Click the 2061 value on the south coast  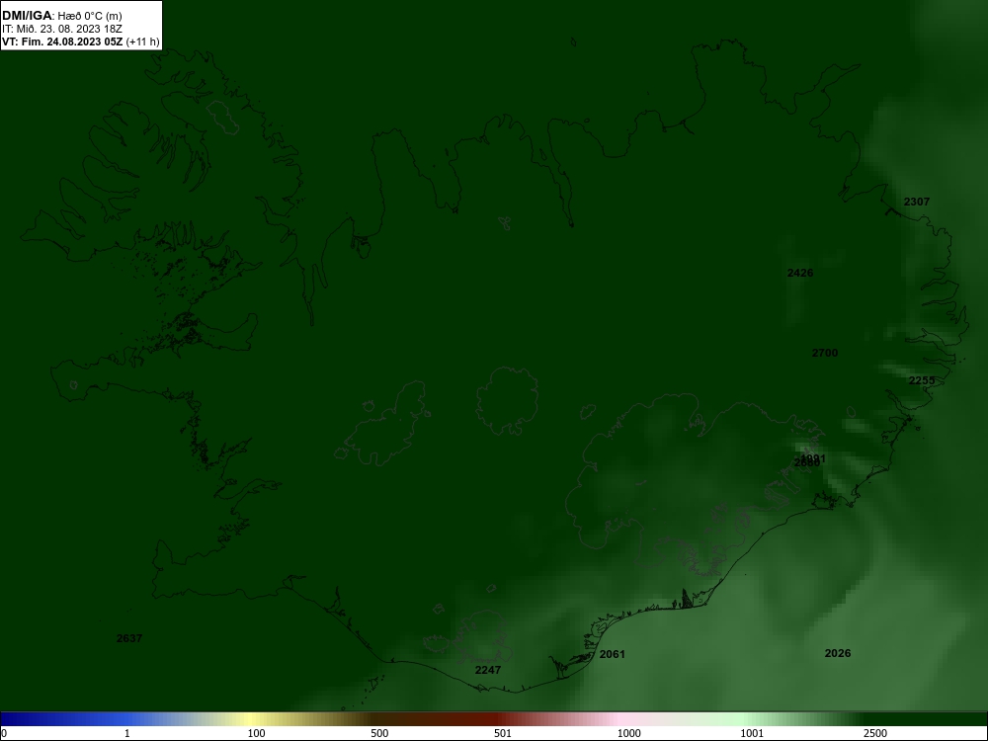coord(612,654)
